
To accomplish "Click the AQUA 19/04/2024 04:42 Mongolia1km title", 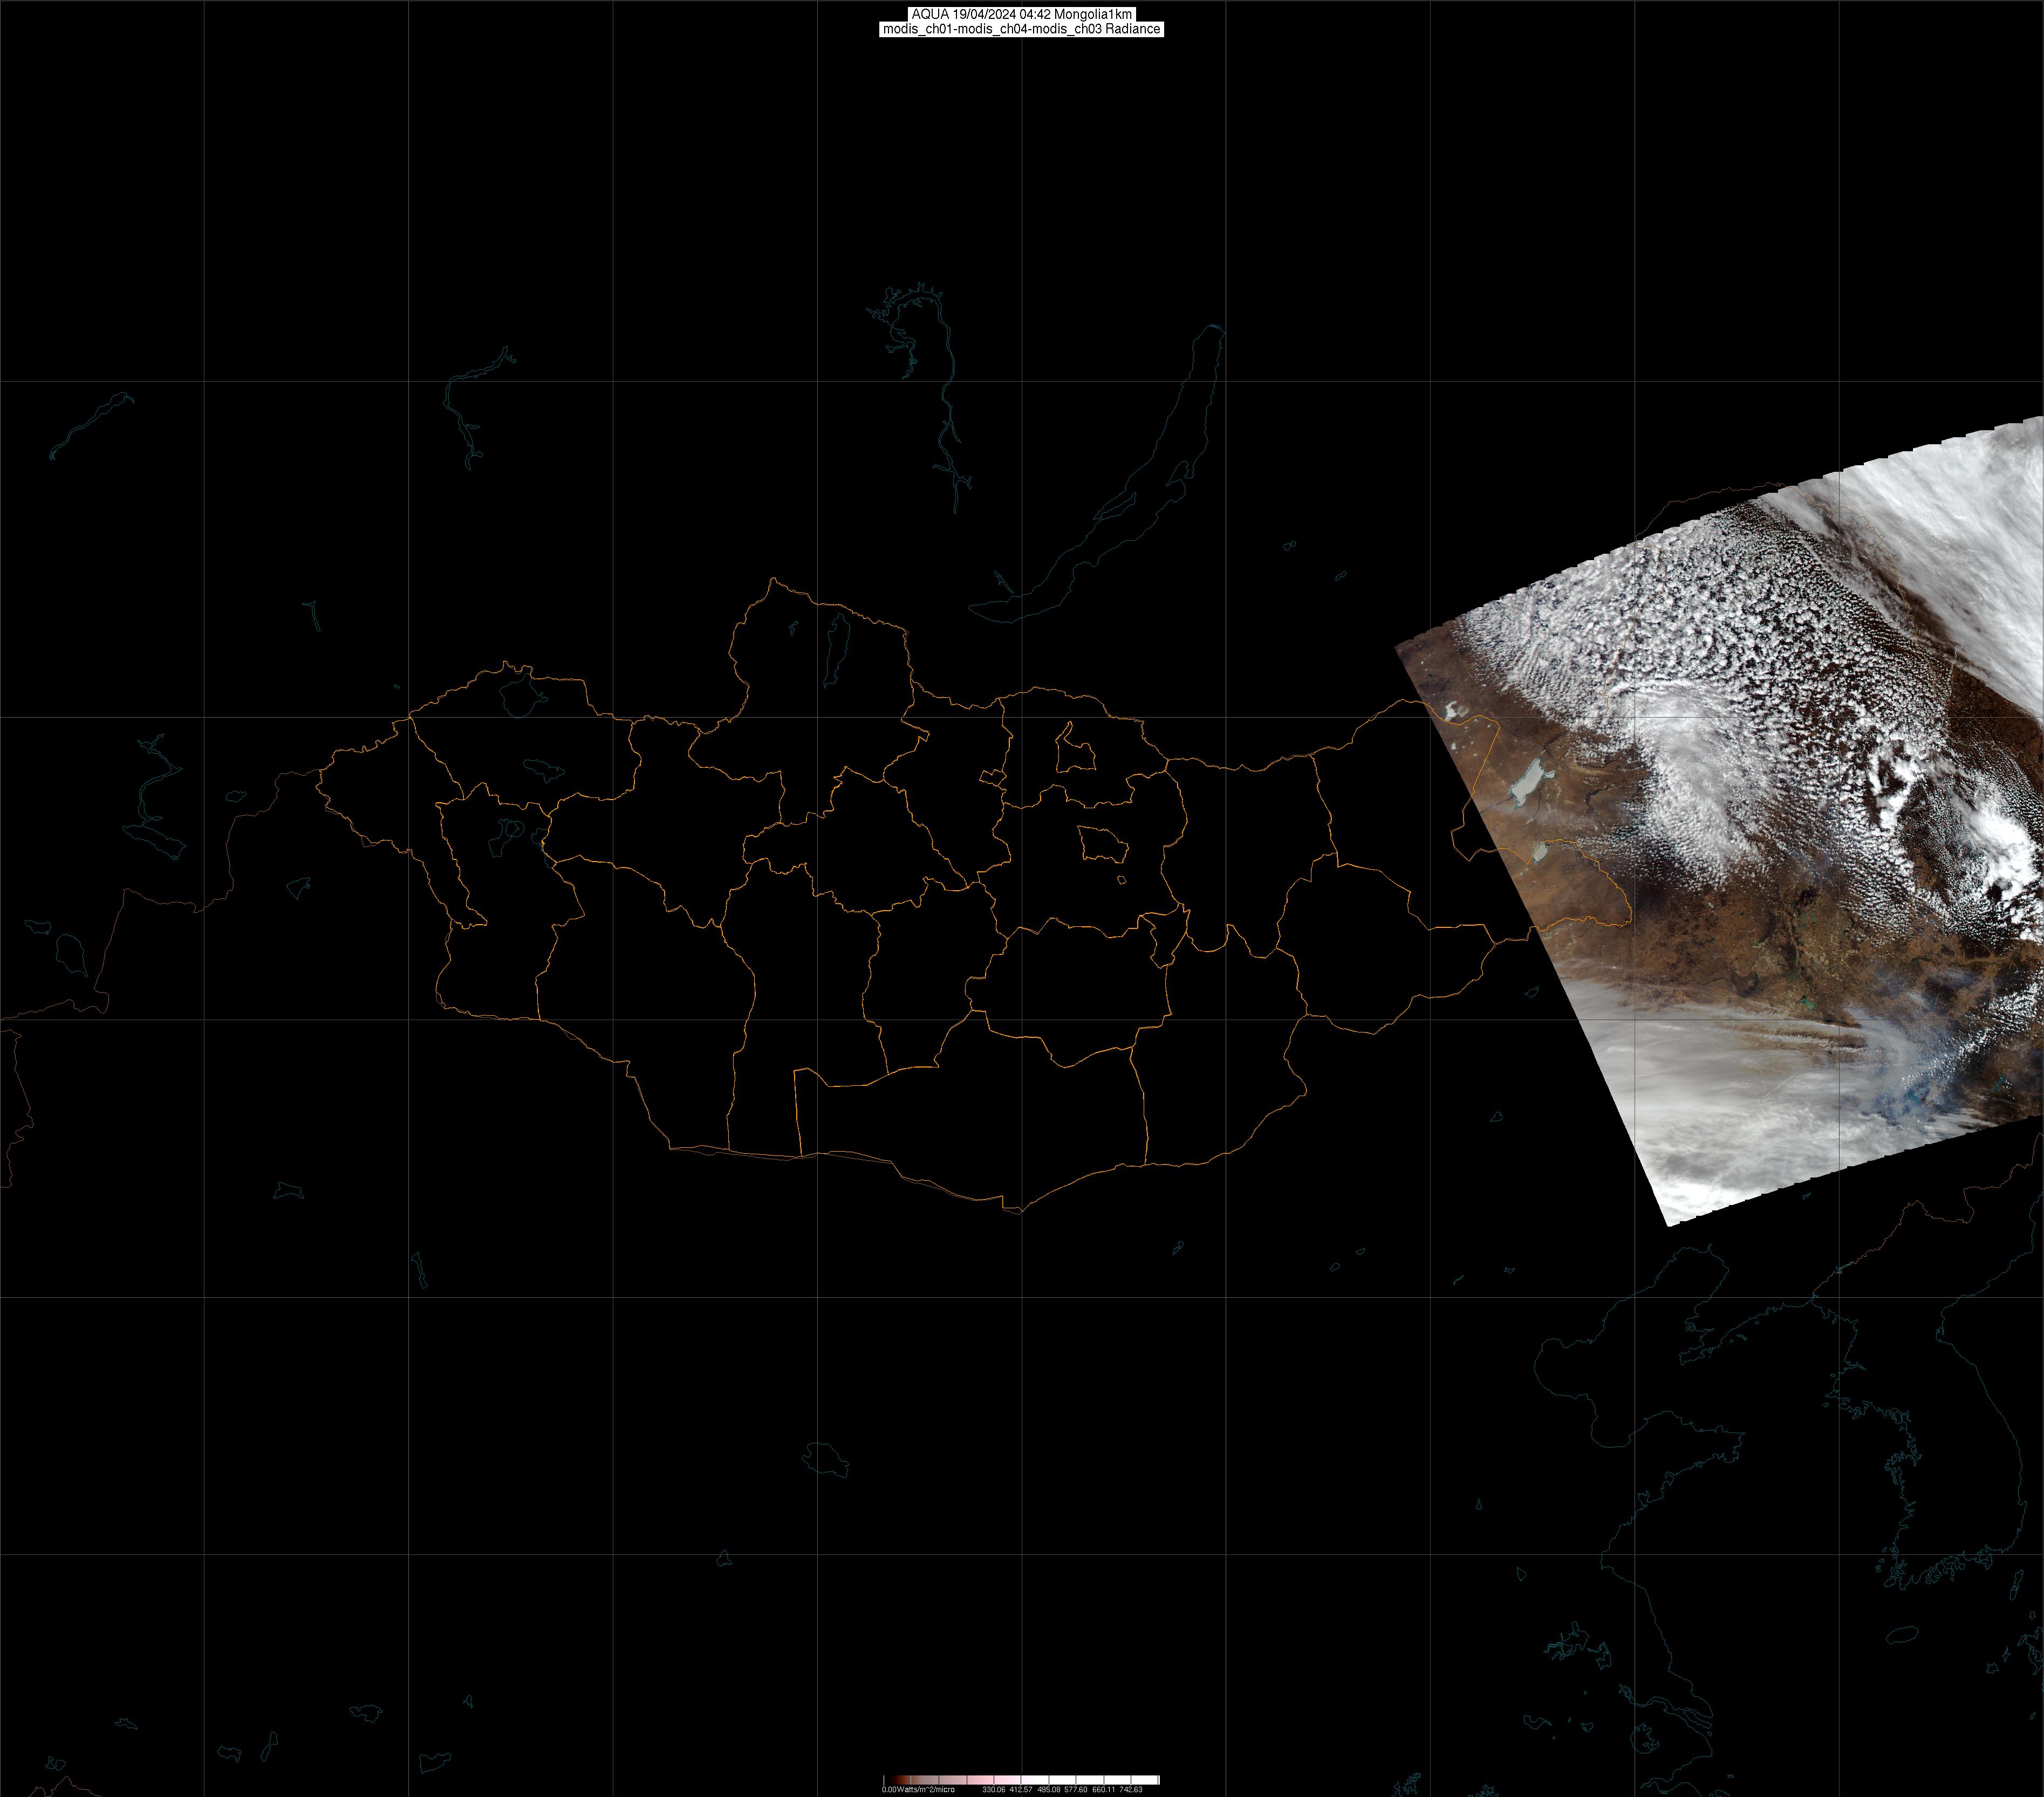I will point(1021,14).
